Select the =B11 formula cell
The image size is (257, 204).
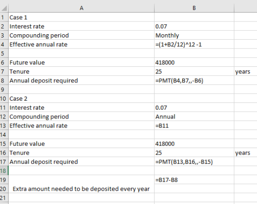[194, 126]
